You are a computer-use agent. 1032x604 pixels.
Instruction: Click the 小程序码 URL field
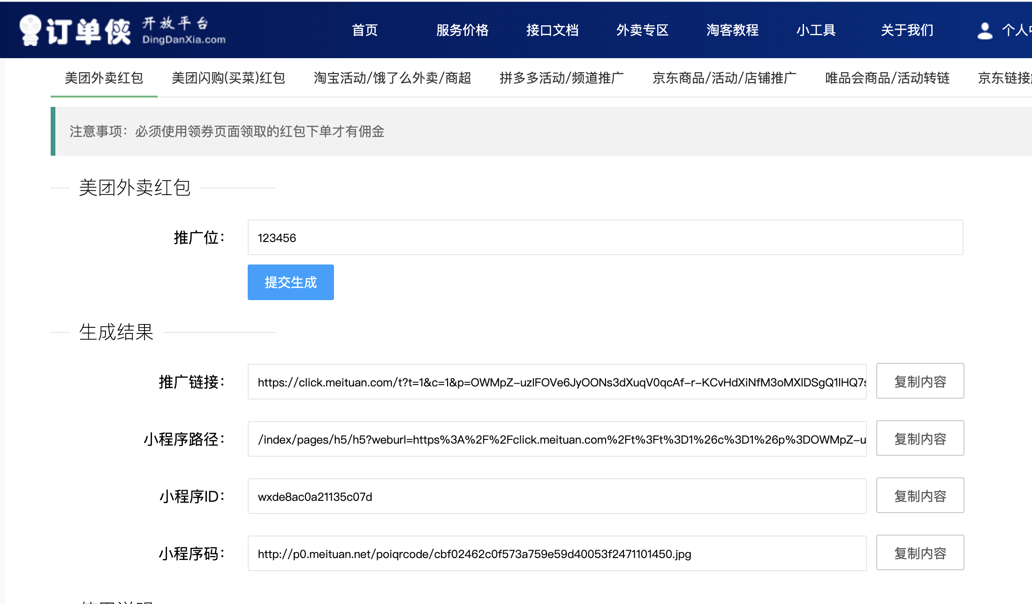557,554
